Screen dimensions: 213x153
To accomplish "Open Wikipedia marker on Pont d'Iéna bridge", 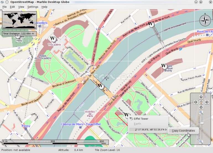I will tap(101, 86).
